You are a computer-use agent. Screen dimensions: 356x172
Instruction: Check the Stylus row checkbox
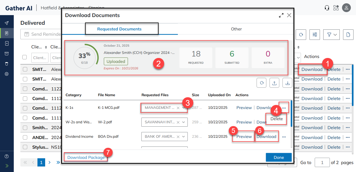coord(25,147)
